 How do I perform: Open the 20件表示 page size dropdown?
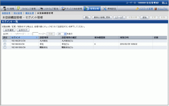(x=62, y=34)
